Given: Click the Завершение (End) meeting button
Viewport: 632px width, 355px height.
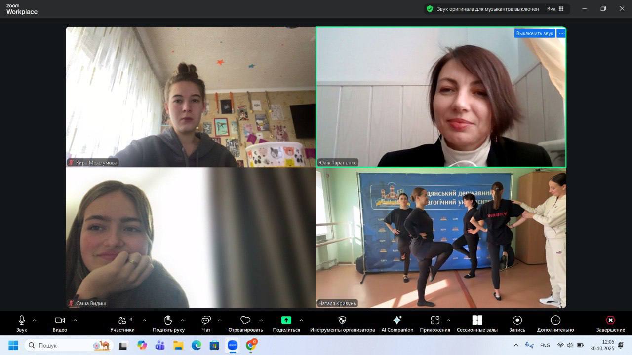Looking at the screenshot, I should pyautogui.click(x=610, y=323).
